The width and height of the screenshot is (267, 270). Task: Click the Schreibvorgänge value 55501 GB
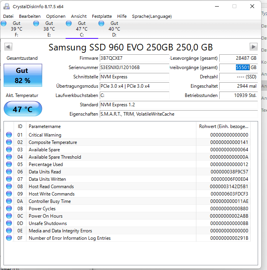[x=239, y=67]
